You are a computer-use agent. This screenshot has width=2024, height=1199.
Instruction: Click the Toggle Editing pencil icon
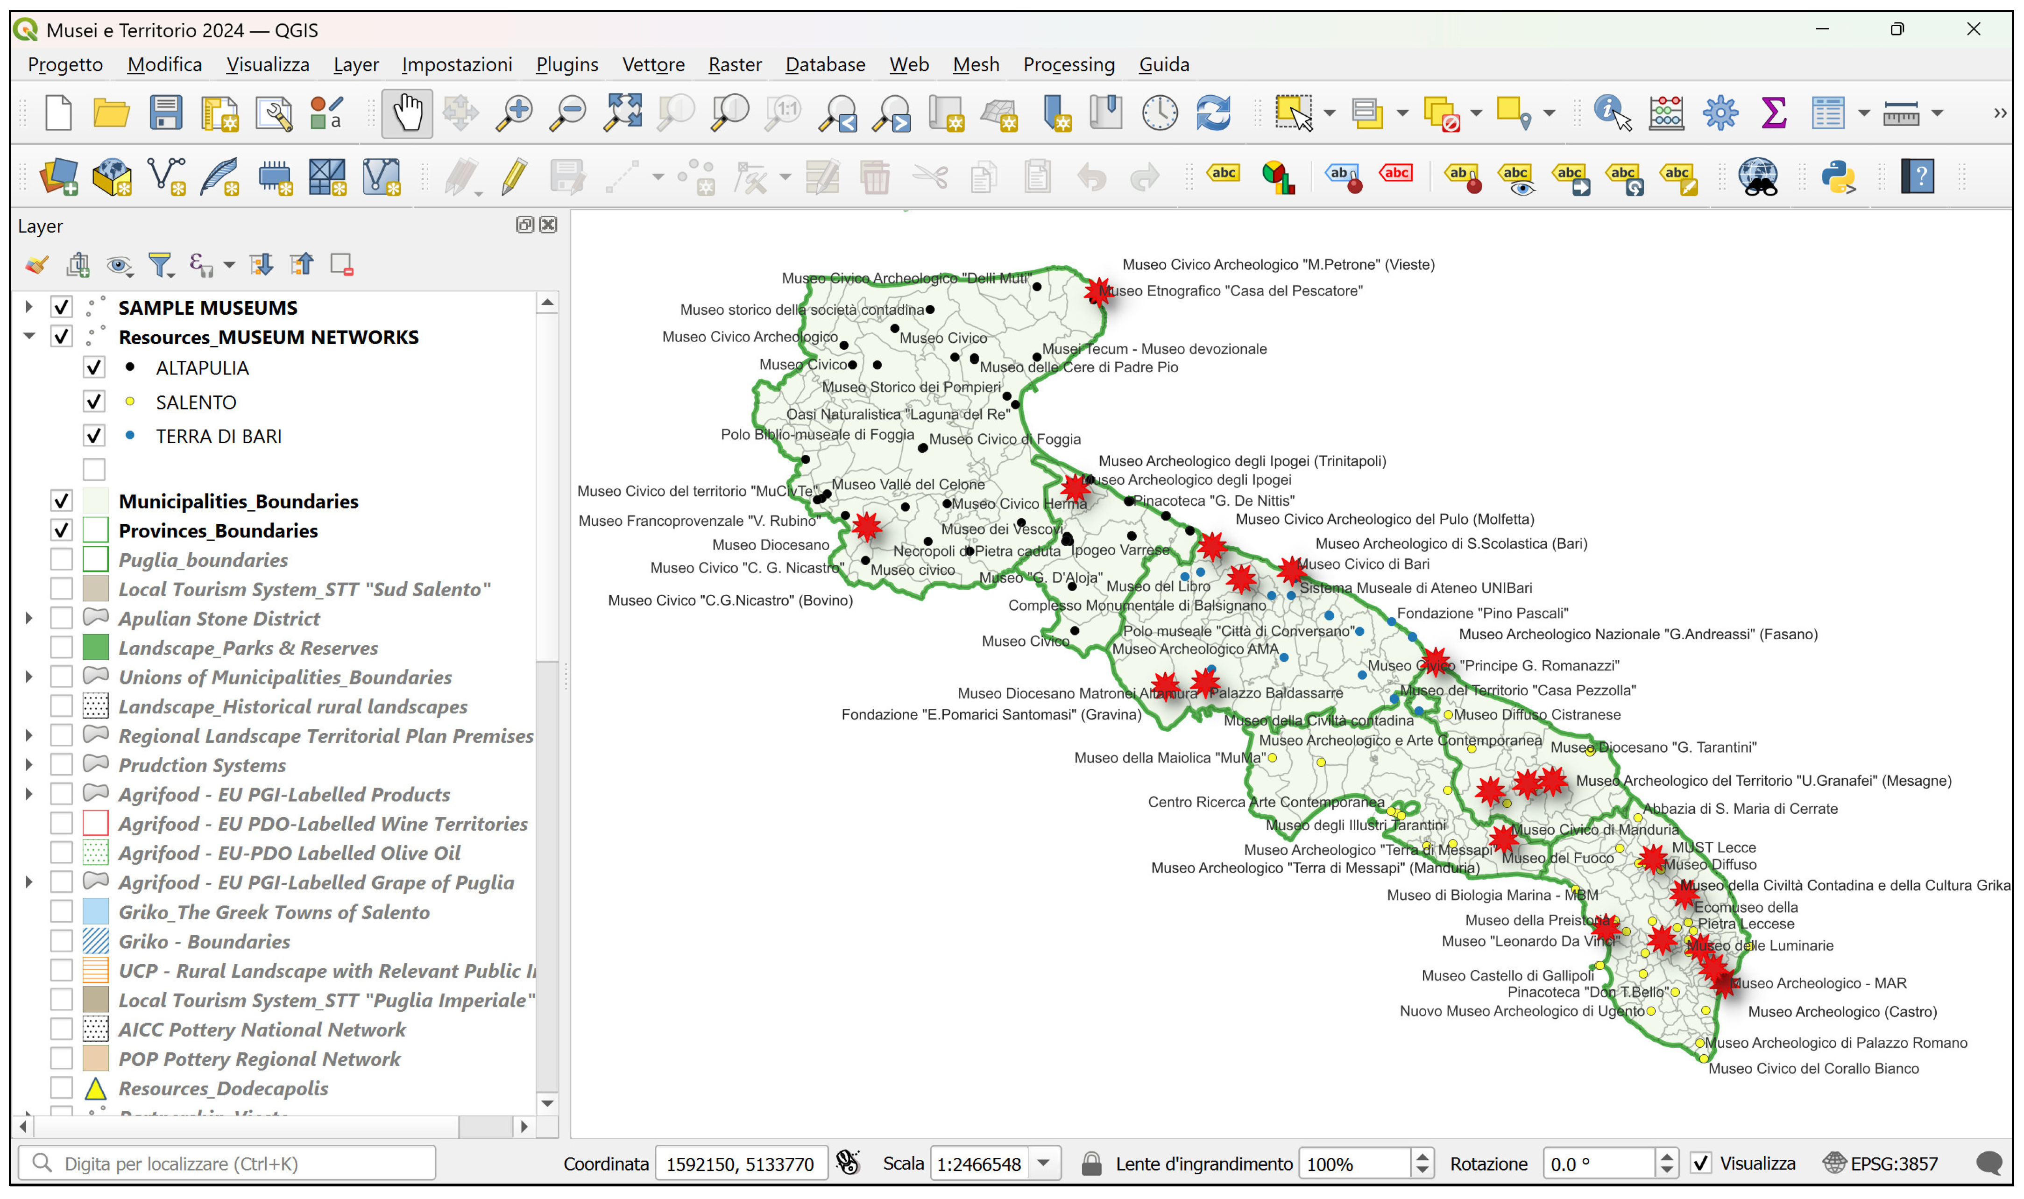click(x=514, y=176)
